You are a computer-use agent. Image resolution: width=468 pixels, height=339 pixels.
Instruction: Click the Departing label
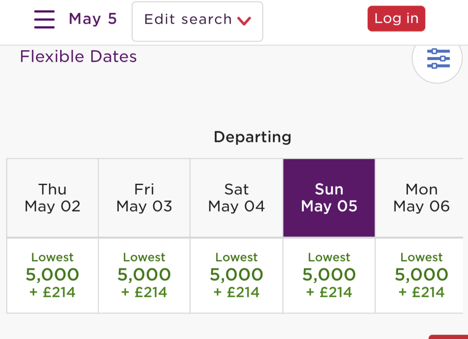pyautogui.click(x=253, y=138)
